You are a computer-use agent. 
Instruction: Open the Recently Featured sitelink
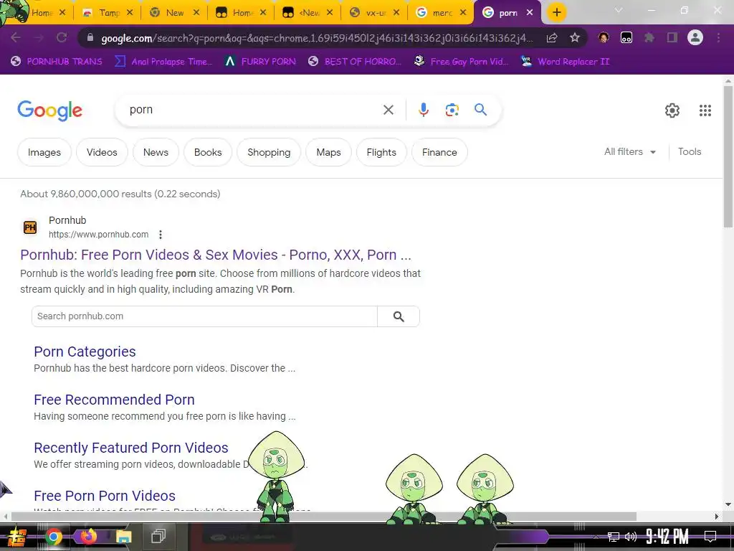click(x=131, y=448)
